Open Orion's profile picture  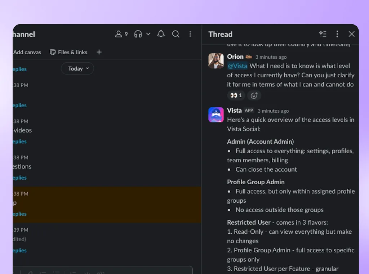tap(216, 61)
